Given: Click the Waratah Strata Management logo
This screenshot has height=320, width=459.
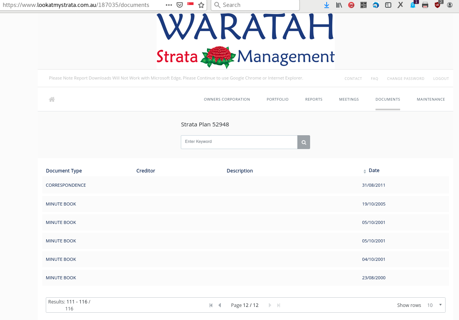Looking at the screenshot, I should [x=245, y=41].
